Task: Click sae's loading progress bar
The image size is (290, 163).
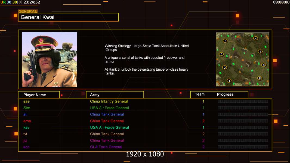Action: tap(243, 101)
